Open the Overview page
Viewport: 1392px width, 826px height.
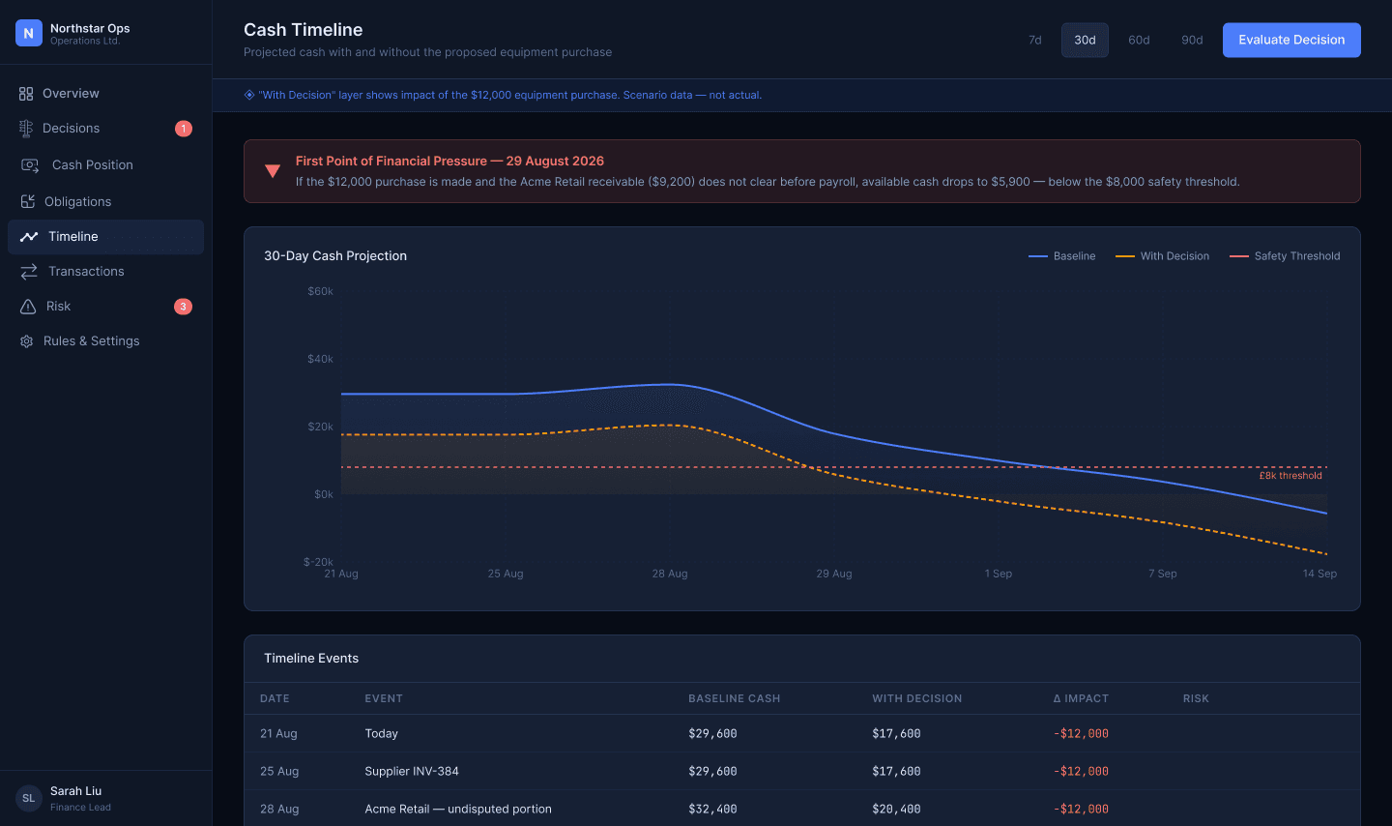click(105, 94)
